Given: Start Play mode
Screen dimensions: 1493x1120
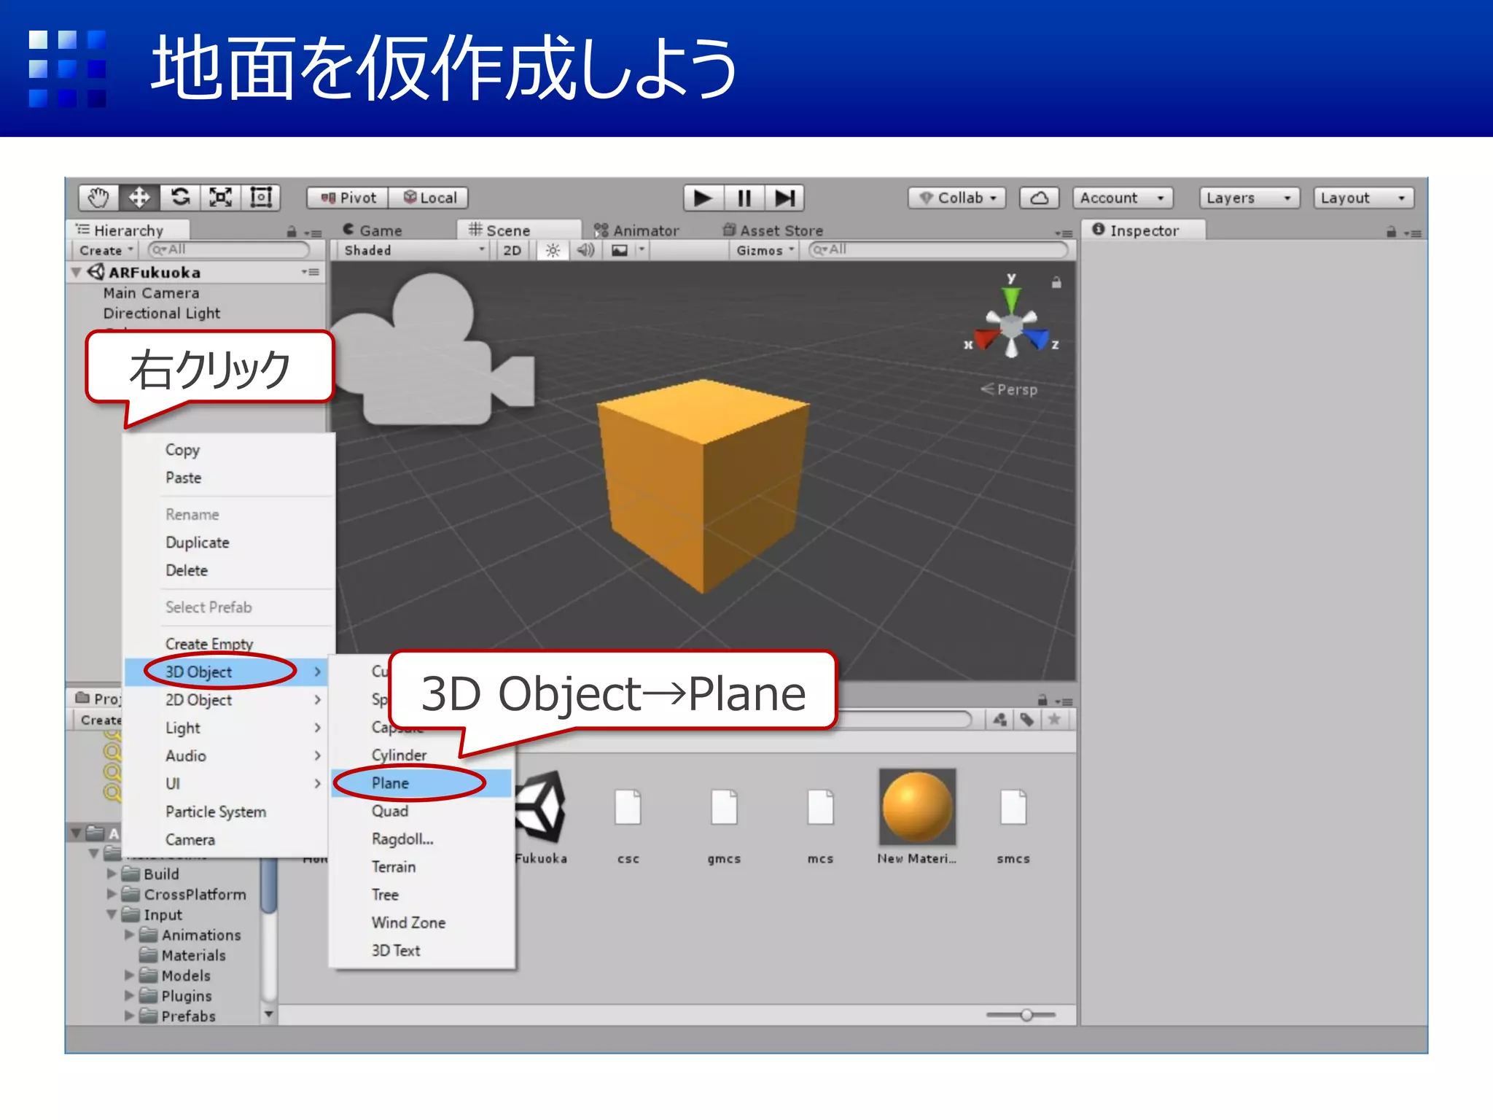Looking at the screenshot, I should click(x=703, y=198).
